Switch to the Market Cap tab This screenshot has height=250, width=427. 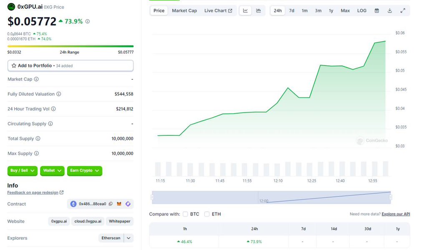184,10
